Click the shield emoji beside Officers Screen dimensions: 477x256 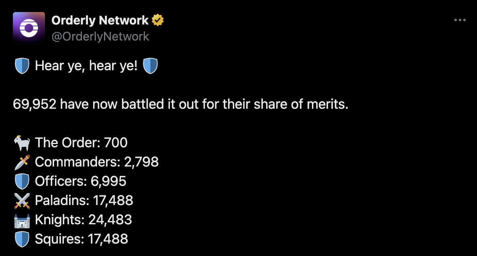click(x=22, y=181)
